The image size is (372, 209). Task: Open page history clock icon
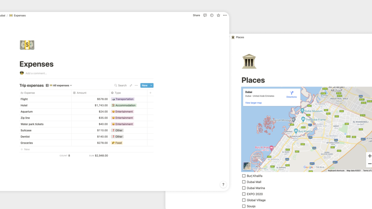coord(212,16)
